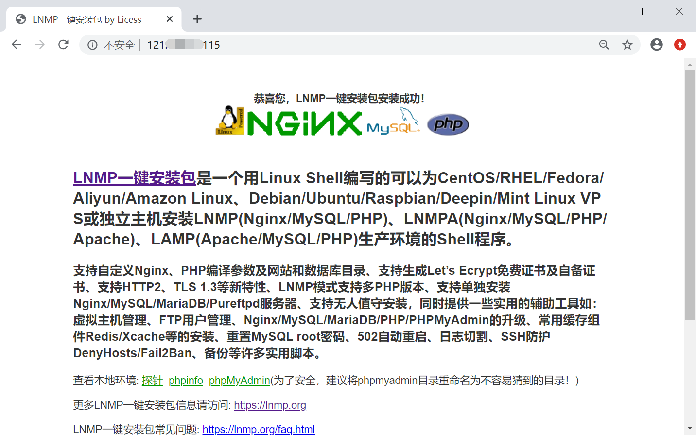The image size is (696, 435).
Task: Open the user profile avatar menu
Action: click(657, 45)
